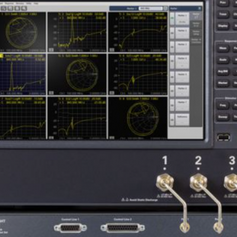Select the Marker 7 softkey
Screen dimensions: 237x237
pos(182,105)
